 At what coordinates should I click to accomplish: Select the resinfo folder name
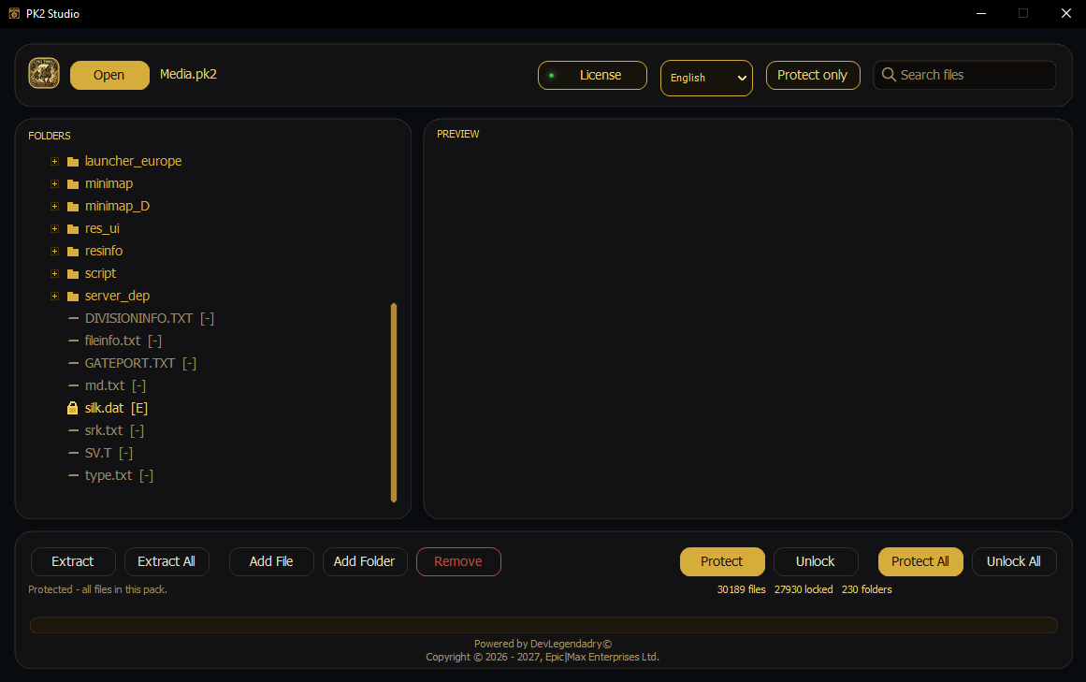[103, 251]
